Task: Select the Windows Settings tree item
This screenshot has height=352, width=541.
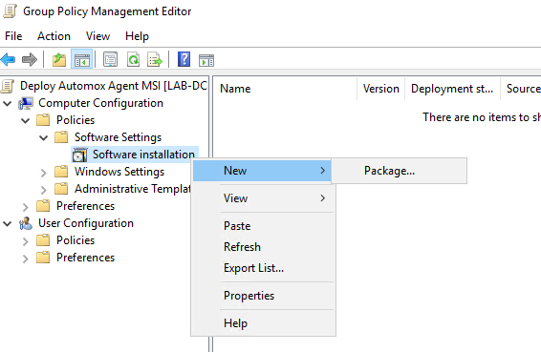Action: [x=119, y=172]
